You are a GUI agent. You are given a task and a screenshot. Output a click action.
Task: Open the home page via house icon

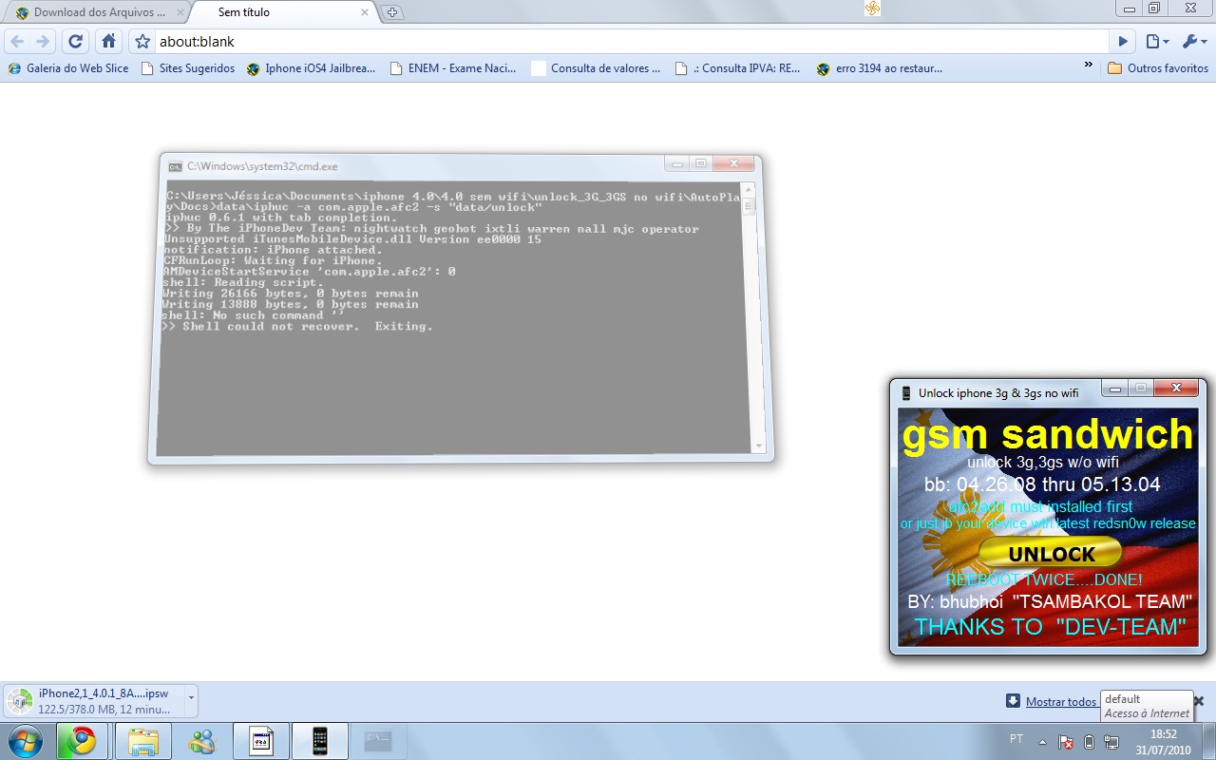pyautogui.click(x=109, y=42)
